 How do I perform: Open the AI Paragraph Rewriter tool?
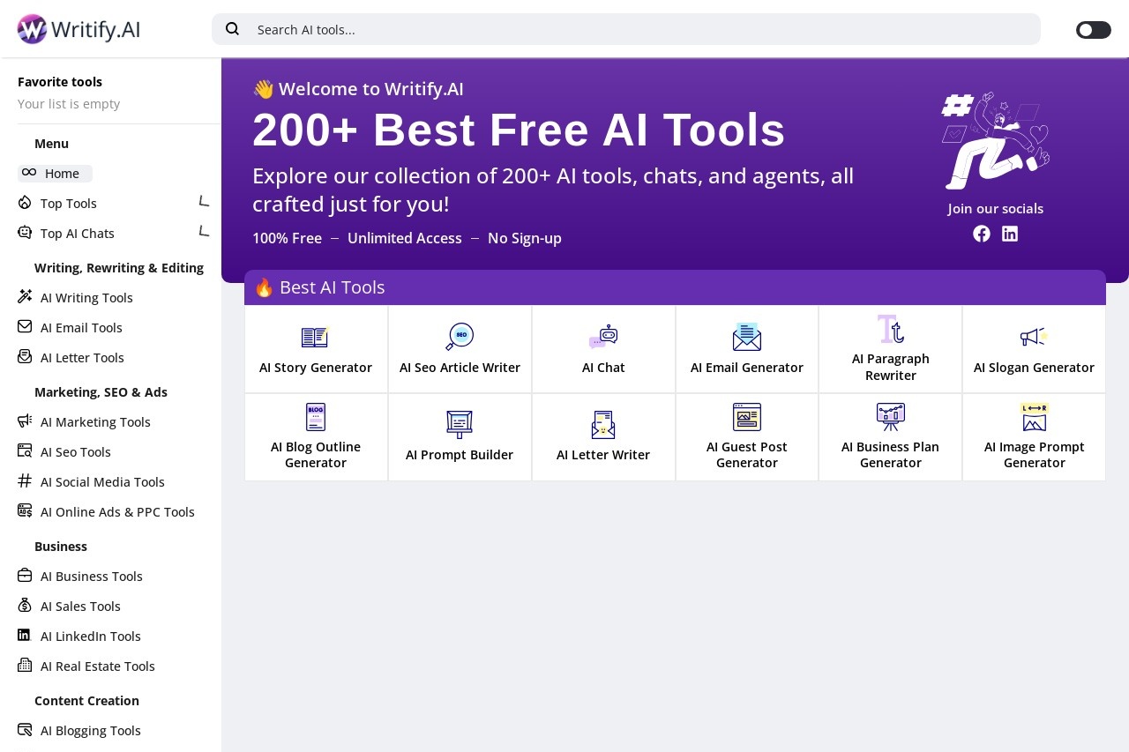click(891, 349)
